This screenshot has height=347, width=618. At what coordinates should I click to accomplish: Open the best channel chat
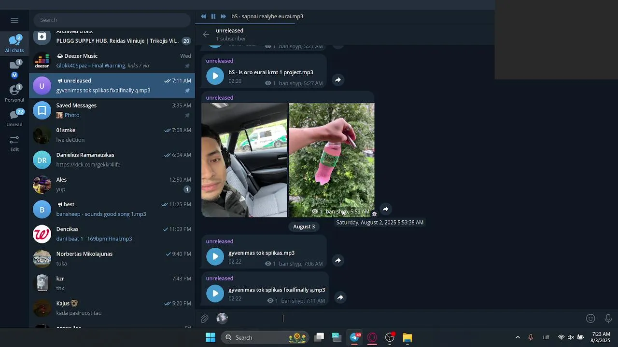click(112, 209)
